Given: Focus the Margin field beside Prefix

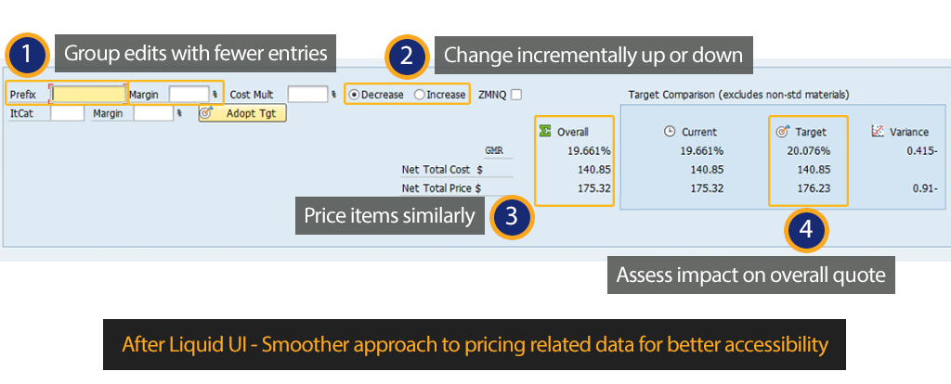Looking at the screenshot, I should [x=189, y=94].
